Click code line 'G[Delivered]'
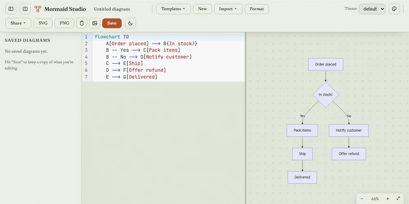Screen dimensions: 409x204 [169, 77]
